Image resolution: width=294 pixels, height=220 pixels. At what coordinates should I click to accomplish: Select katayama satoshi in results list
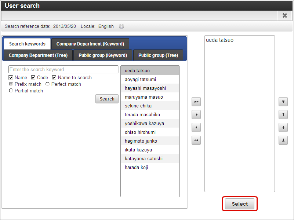(150, 159)
